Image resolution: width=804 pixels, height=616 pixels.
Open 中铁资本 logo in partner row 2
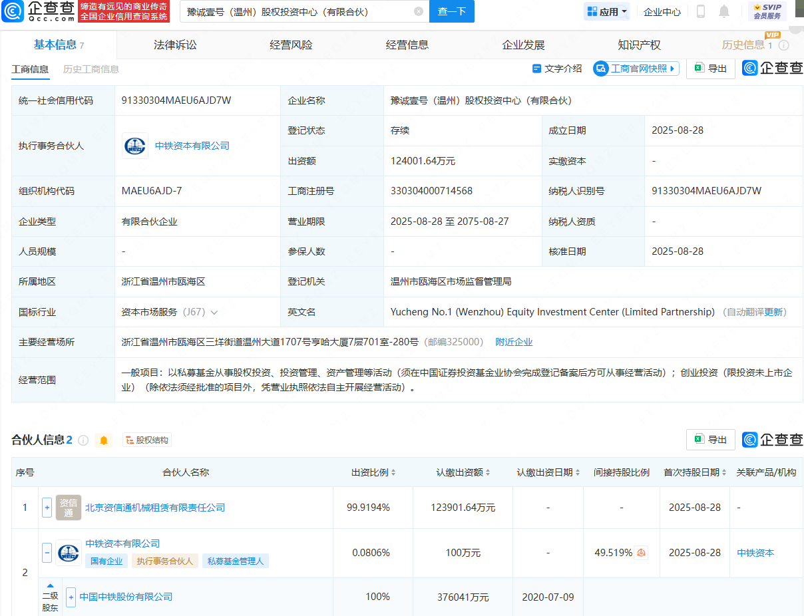pos(69,553)
